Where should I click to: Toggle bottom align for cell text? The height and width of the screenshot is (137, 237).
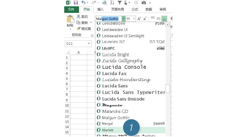pos(164,19)
